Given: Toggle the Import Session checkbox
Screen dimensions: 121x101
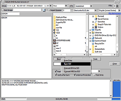Looking at the screenshot, I should 49,10.
